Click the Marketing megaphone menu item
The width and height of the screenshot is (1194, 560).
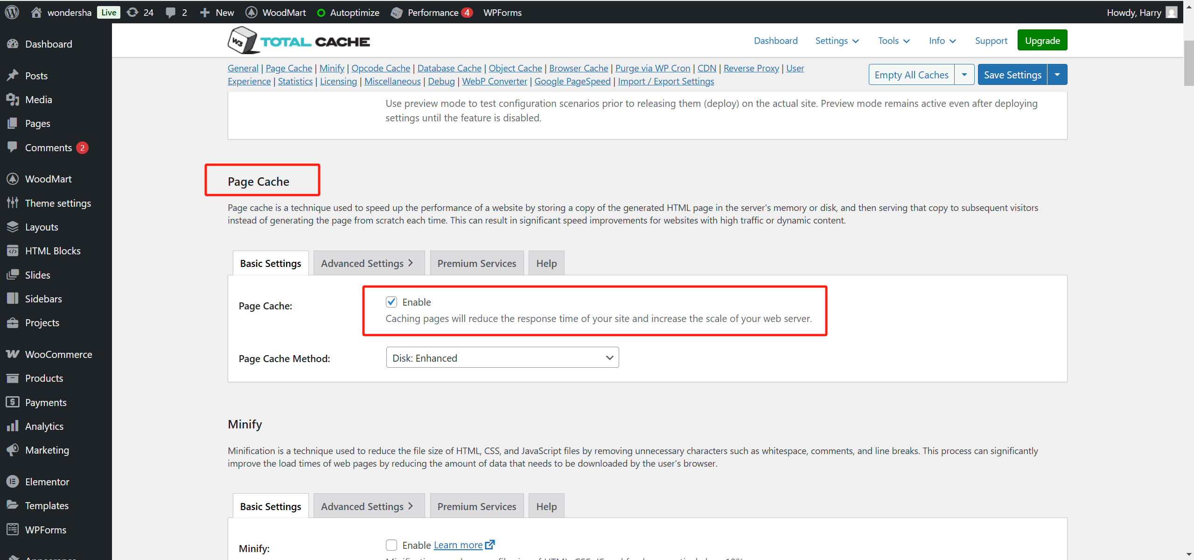[x=47, y=450]
